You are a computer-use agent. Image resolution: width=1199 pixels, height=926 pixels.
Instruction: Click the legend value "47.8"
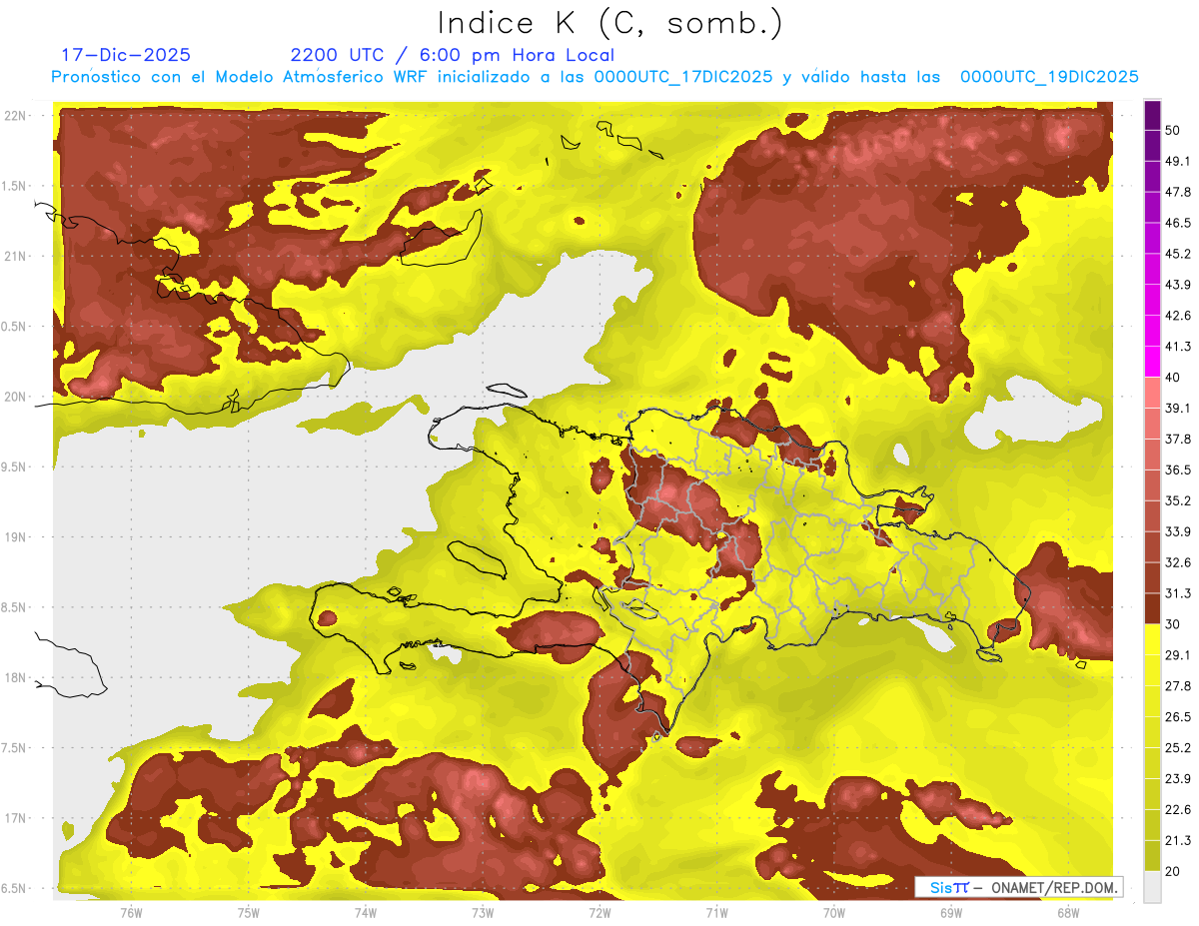coord(1177,192)
